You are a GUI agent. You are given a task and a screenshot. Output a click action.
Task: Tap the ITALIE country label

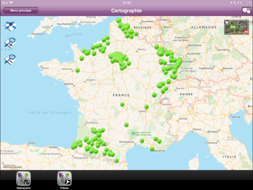(x=230, y=157)
